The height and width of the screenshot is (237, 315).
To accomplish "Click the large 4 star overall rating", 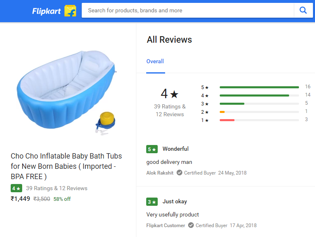I will 169,94.
